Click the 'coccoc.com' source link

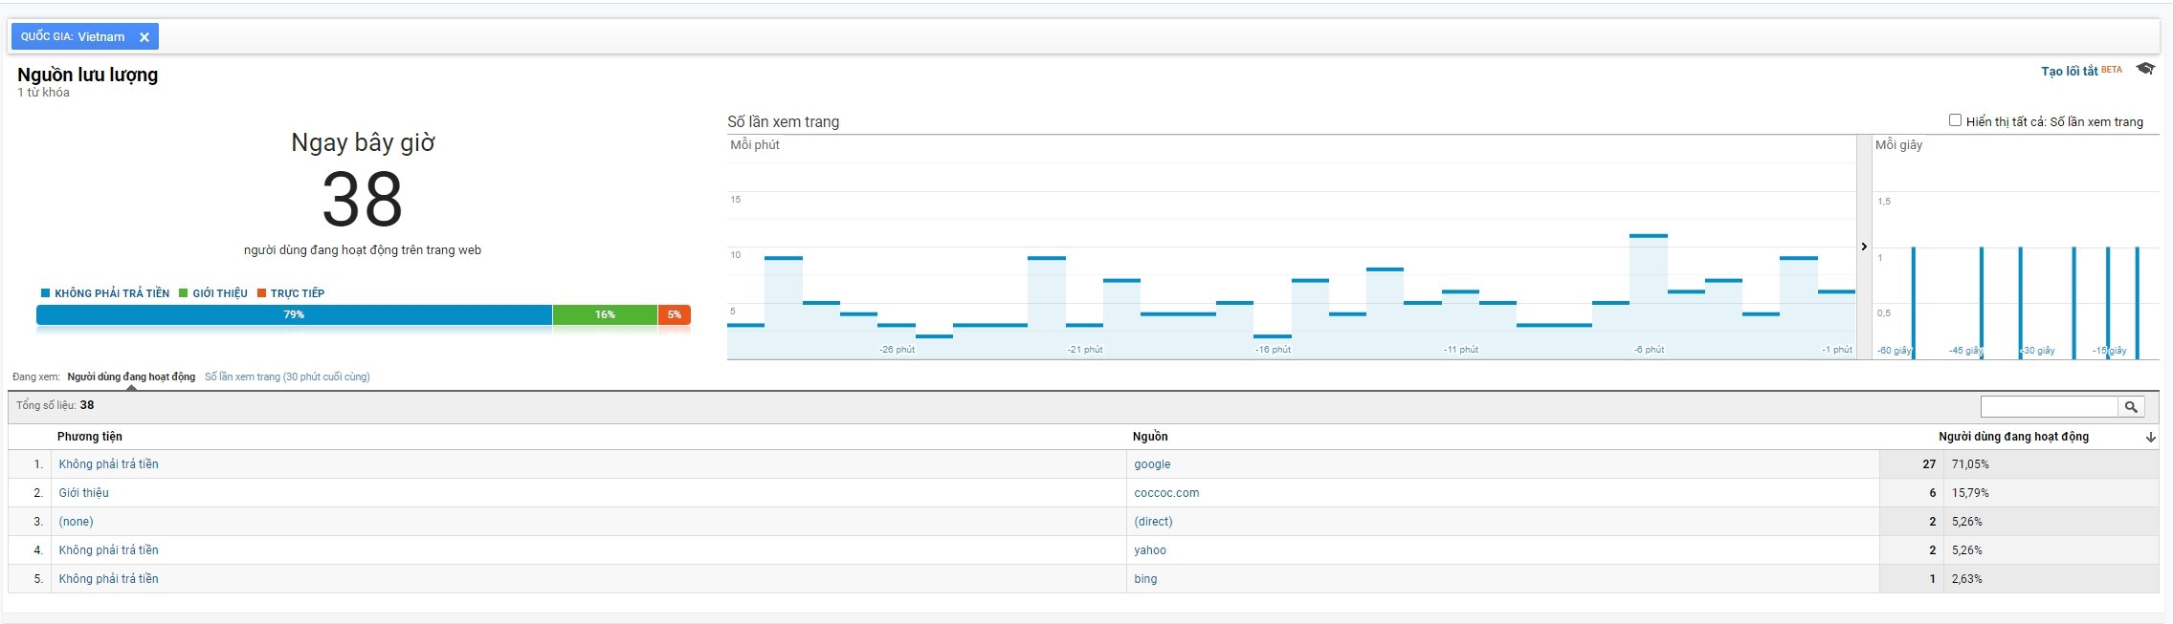click(x=1166, y=493)
